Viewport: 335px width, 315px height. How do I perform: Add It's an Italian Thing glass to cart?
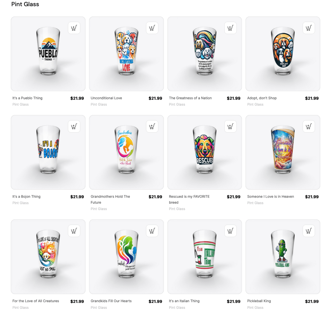click(231, 231)
